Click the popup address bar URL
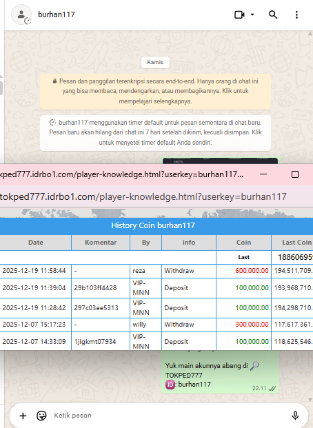The height and width of the screenshot is (428, 313). 143,196
